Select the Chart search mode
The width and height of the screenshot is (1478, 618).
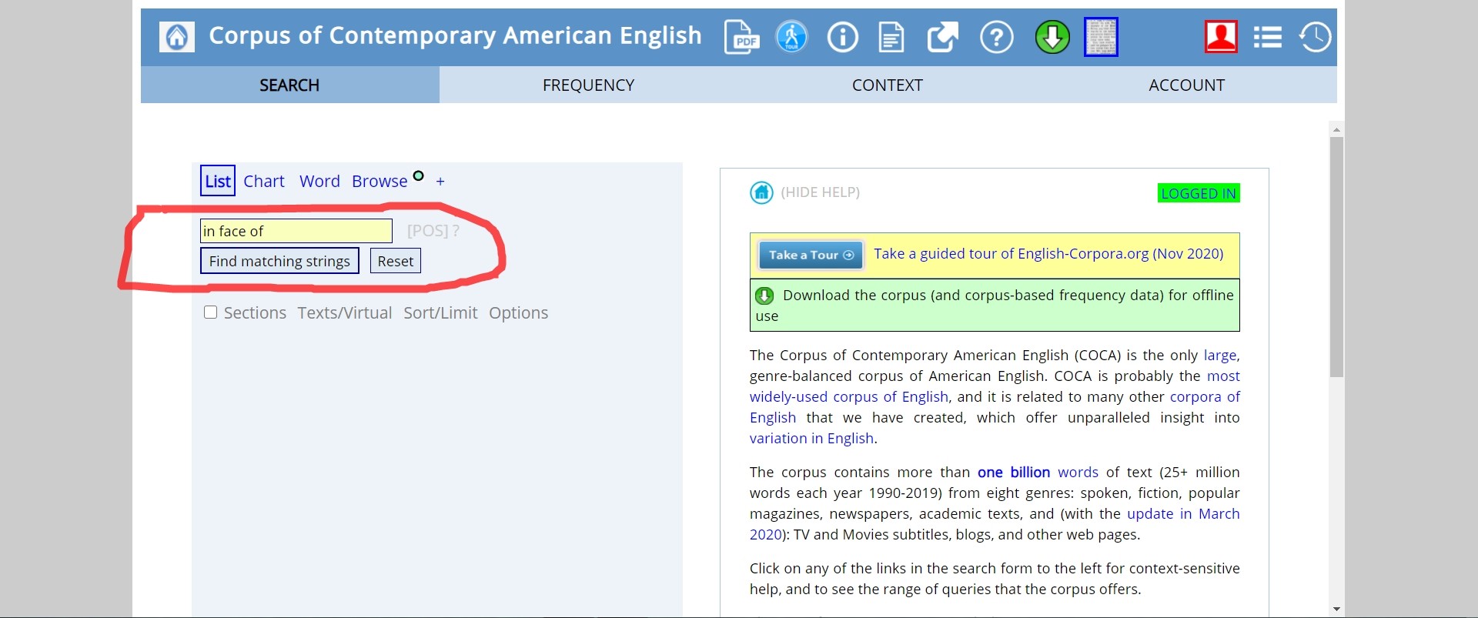264,182
